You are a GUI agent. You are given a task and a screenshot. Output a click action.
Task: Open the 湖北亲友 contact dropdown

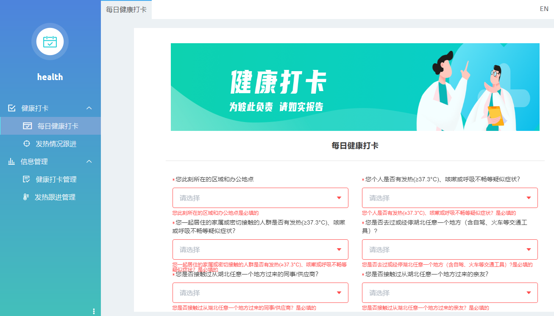click(450, 293)
